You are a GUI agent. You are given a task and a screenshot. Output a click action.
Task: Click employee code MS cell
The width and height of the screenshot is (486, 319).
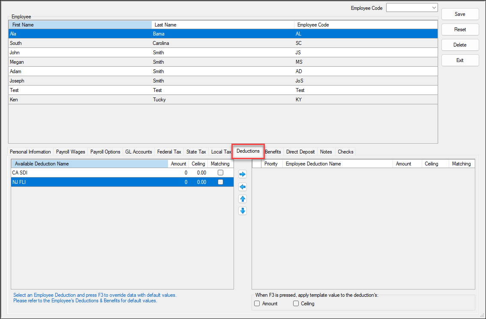[366, 62]
